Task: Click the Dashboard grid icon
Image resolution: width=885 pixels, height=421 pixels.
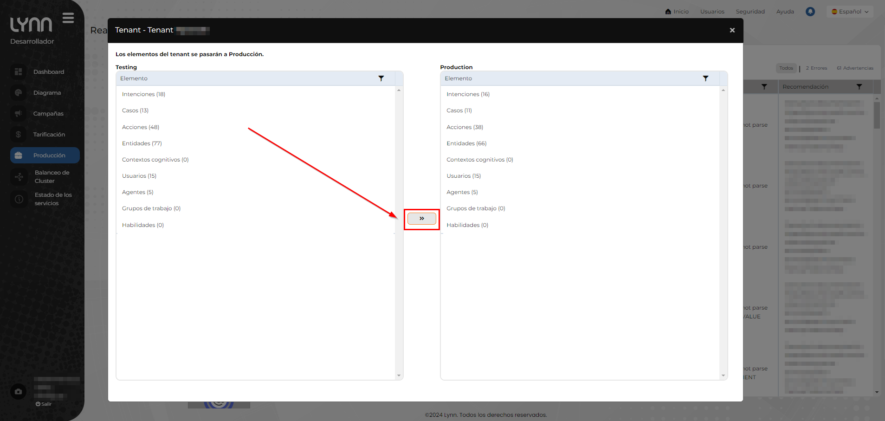Action: tap(19, 72)
